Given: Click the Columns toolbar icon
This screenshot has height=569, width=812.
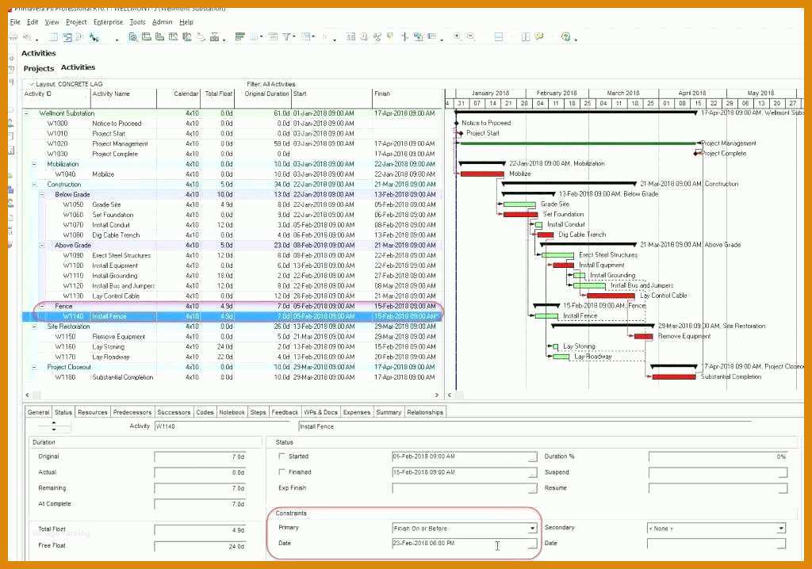Looking at the screenshot, I should tap(254, 36).
